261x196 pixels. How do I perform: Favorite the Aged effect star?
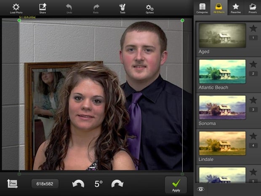click(x=253, y=28)
